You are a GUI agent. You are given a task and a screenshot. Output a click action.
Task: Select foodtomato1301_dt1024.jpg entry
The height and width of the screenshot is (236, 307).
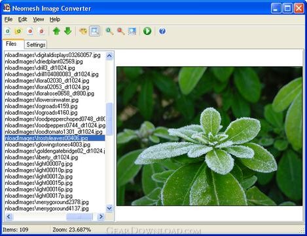[54, 132]
